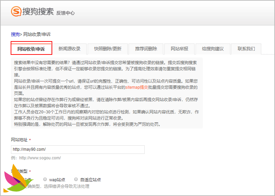Select the 网站收录/申诉 tab
The image size is (275, 196).
pyautogui.click(x=31, y=49)
